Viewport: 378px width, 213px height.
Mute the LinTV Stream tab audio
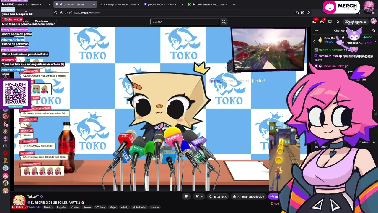click(x=194, y=4)
